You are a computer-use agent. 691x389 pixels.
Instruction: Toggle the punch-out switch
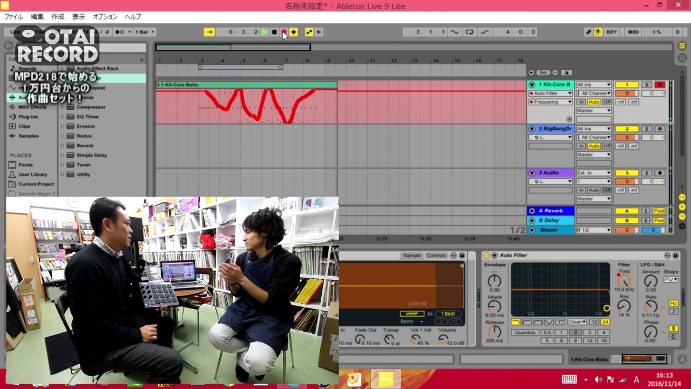[485, 32]
